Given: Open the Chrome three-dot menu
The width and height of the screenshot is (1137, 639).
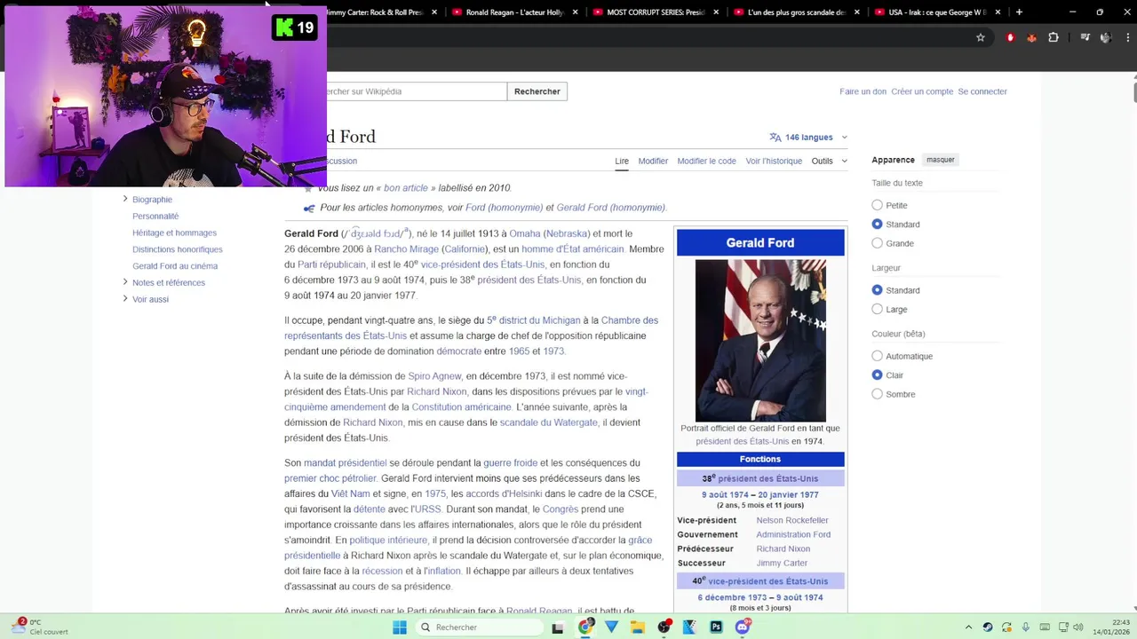Looking at the screenshot, I should tap(1126, 37).
